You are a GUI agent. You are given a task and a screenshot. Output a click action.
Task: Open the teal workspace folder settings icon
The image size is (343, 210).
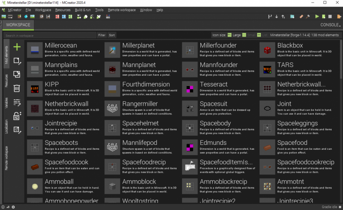(292, 16)
